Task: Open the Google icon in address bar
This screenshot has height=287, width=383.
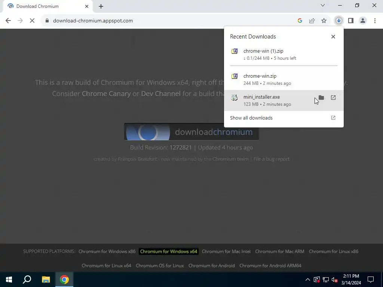Action: click(300, 21)
